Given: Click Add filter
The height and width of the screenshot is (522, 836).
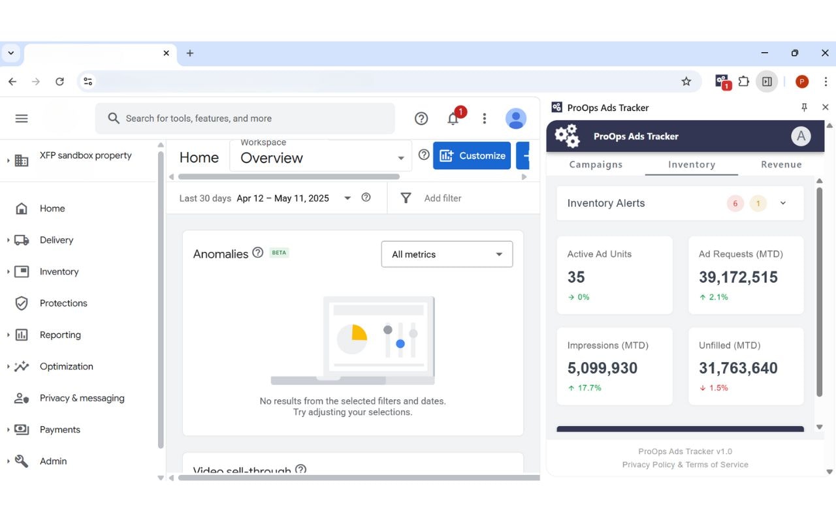Looking at the screenshot, I should point(443,198).
